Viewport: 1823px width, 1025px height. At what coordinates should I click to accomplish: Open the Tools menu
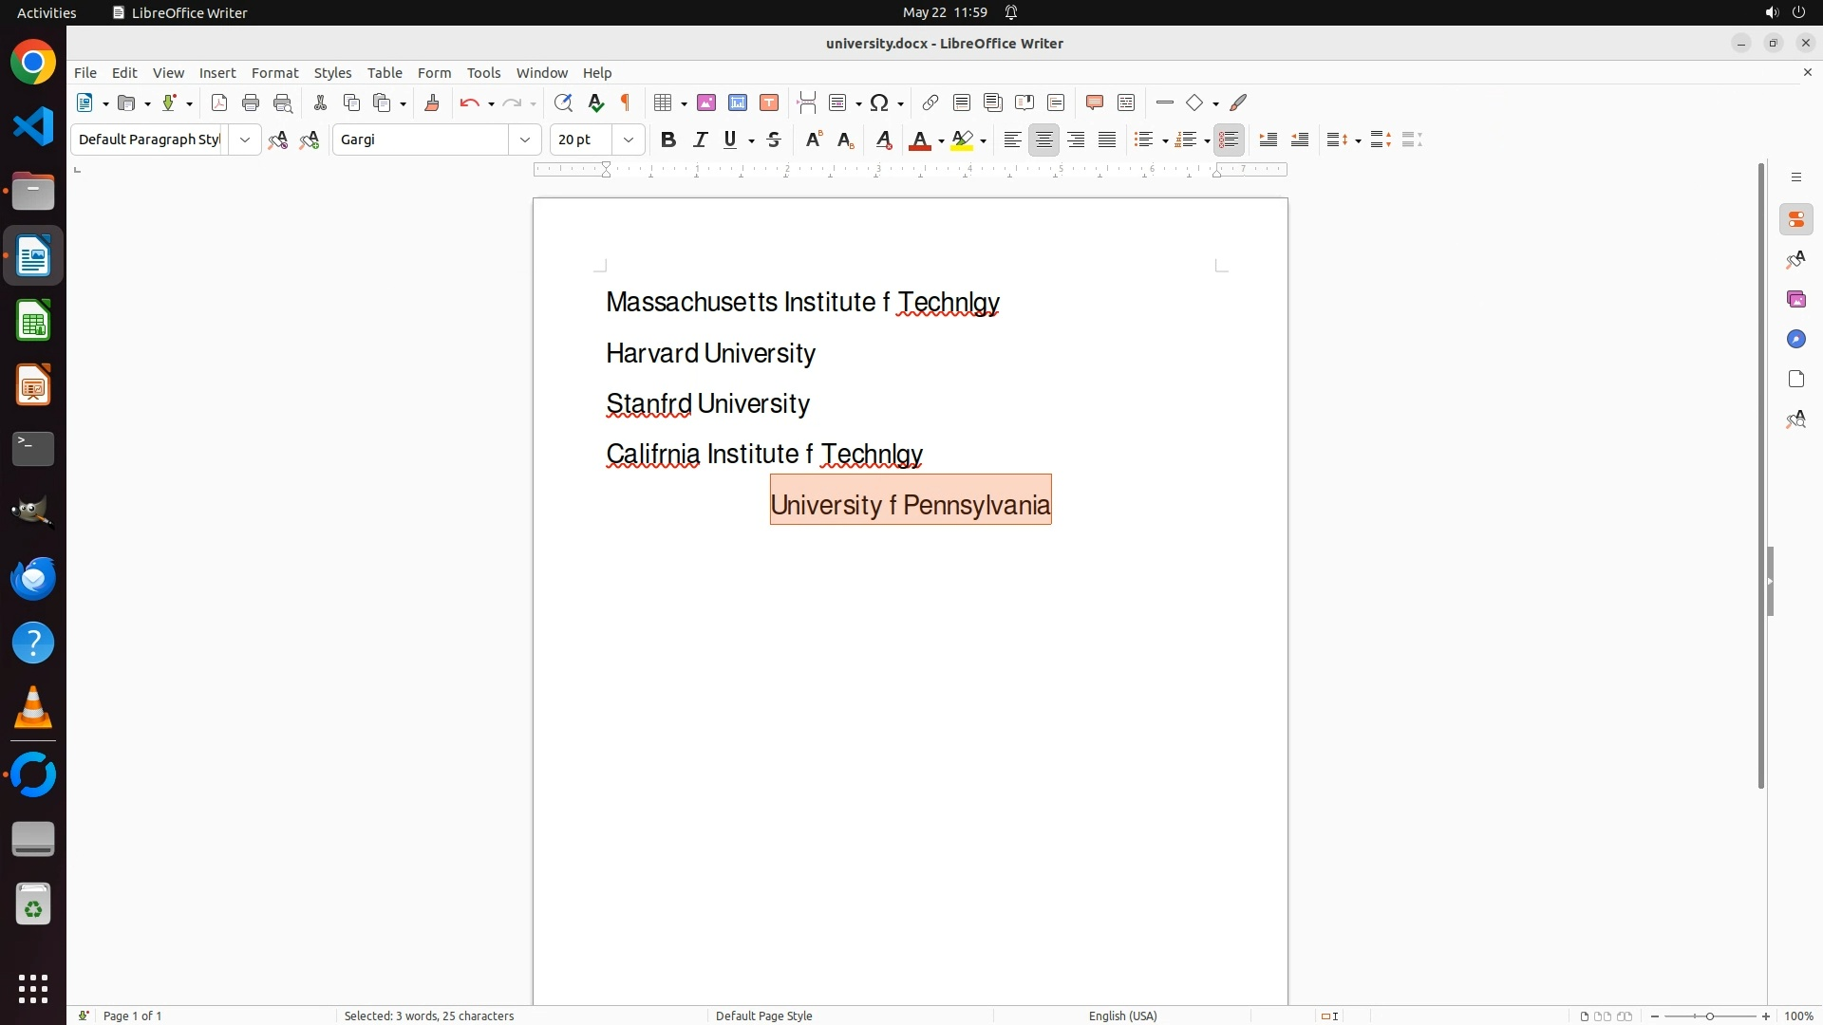click(483, 73)
